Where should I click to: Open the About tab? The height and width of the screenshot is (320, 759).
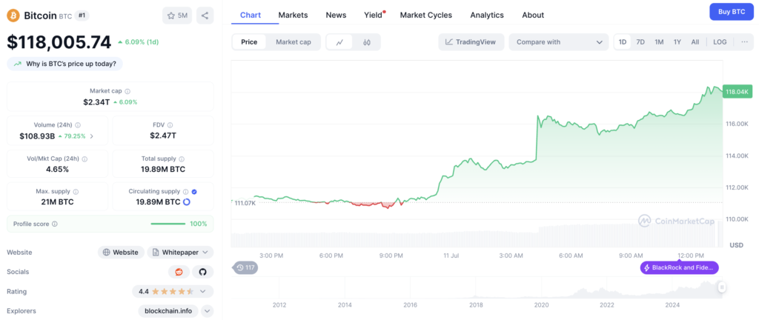pos(533,15)
